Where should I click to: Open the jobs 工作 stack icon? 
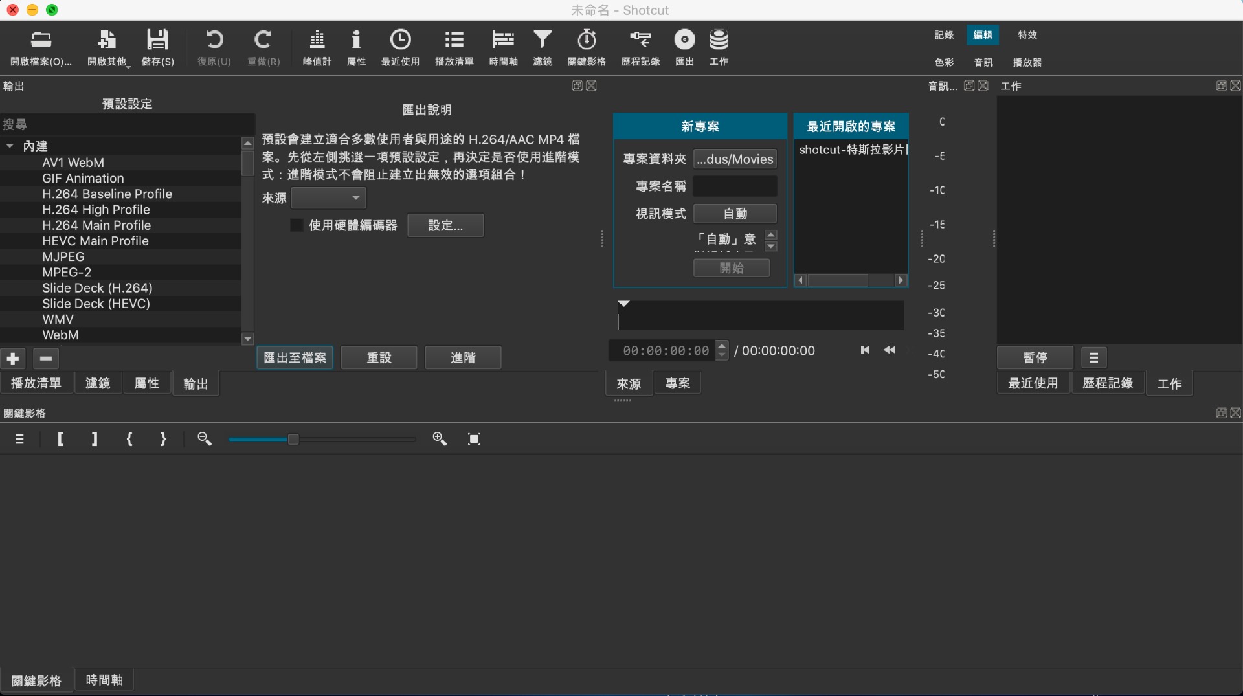click(719, 47)
